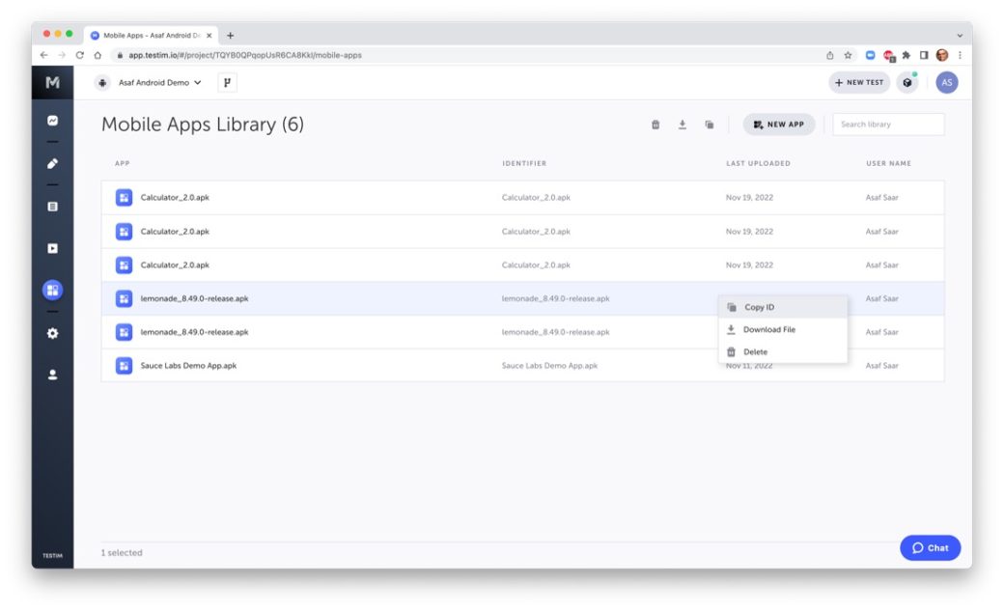
Task: Open the test list icon in sidebar
Action: pyautogui.click(x=52, y=206)
